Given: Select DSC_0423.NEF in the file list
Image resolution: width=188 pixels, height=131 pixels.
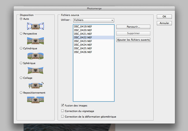Looking at the screenshot, I should (x=94, y=41).
